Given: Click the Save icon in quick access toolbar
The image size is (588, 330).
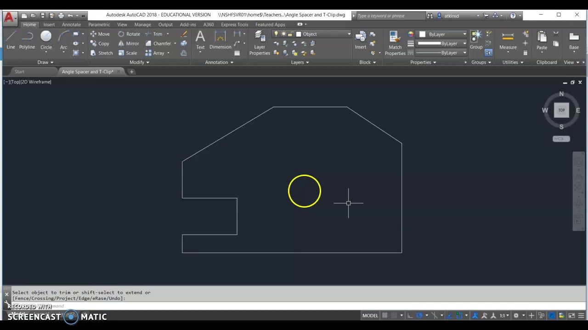Looking at the screenshot, I should [x=42, y=16].
